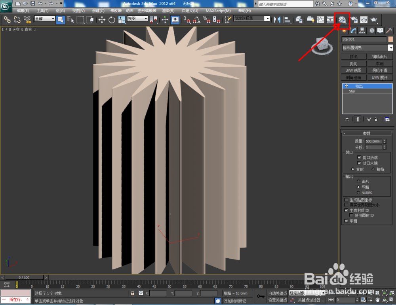The height and width of the screenshot is (305, 396).
Task: Open the Material Editor icon
Action: (x=342, y=20)
